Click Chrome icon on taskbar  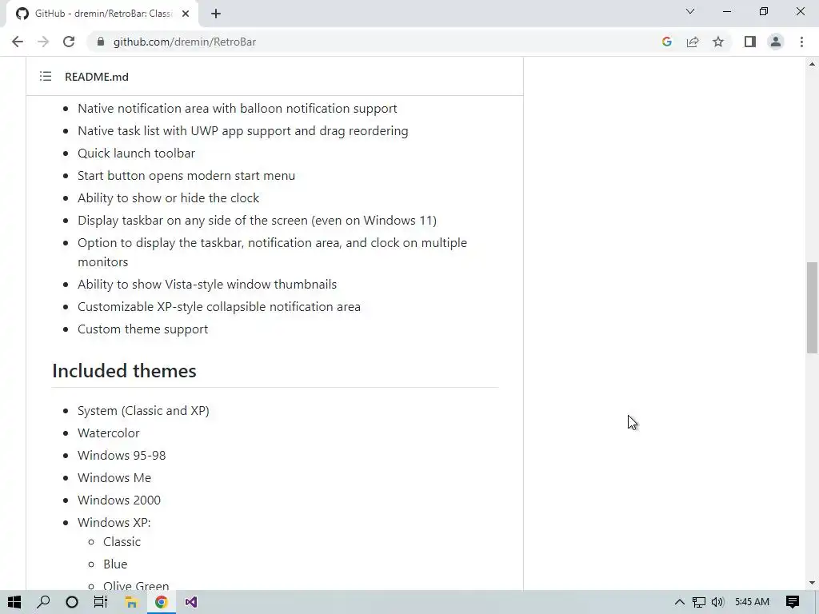pyautogui.click(x=162, y=602)
